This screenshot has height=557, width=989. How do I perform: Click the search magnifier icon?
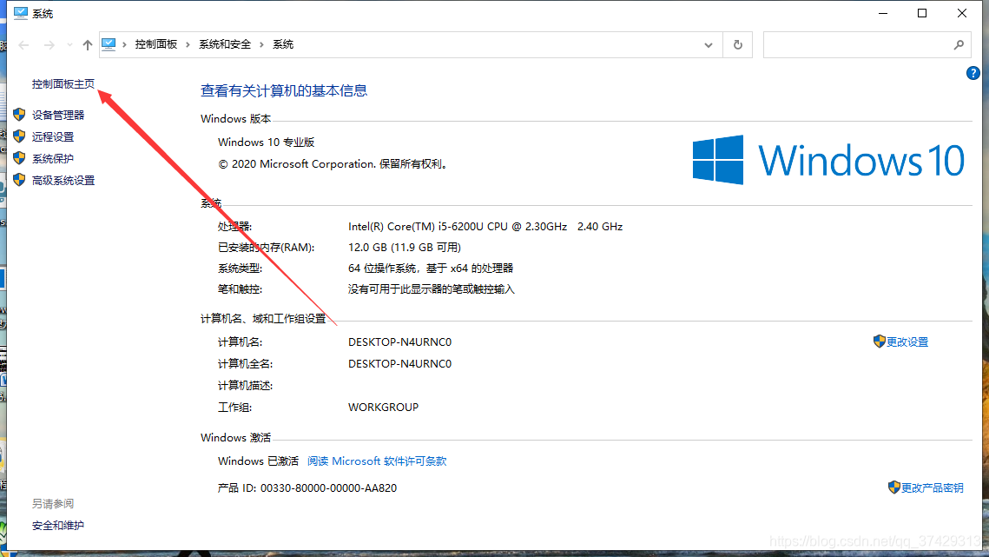click(959, 45)
